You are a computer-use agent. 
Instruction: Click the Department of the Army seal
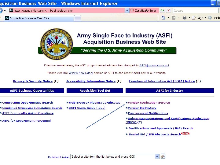(x=57, y=44)
